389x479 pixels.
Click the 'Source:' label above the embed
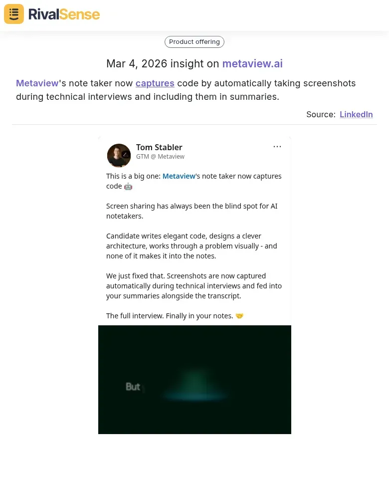pyautogui.click(x=321, y=114)
